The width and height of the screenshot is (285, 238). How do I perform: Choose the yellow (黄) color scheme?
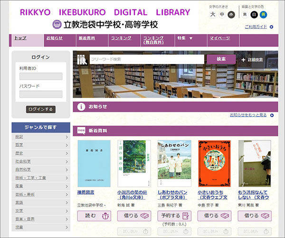(x=263, y=15)
